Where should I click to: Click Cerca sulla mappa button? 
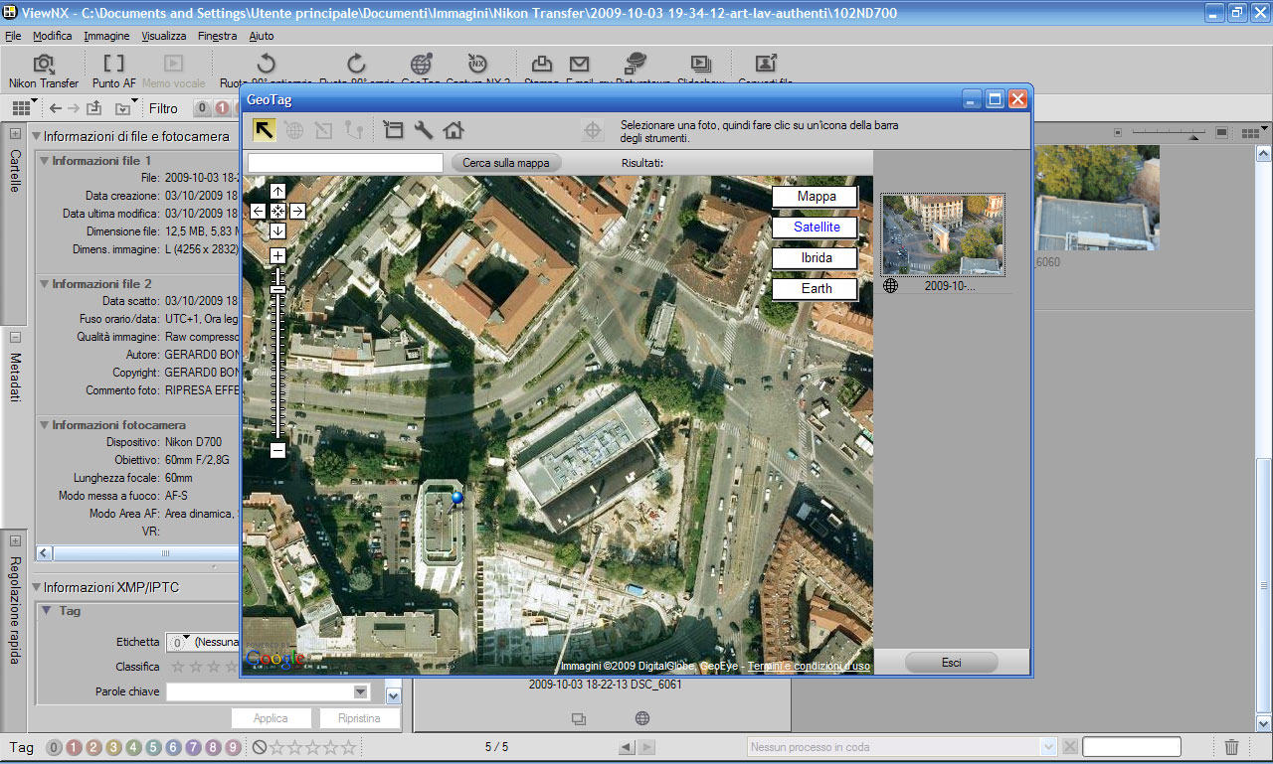(x=506, y=162)
